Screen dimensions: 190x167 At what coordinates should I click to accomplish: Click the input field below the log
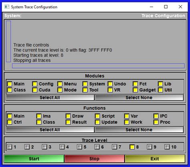(98, 66)
